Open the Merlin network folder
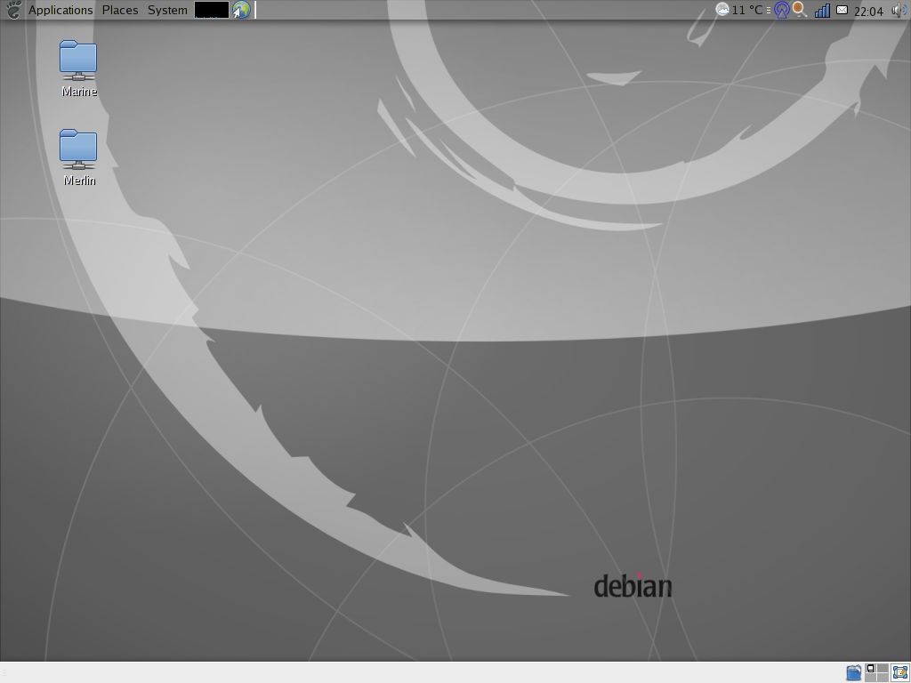The width and height of the screenshot is (911, 683). click(x=78, y=149)
